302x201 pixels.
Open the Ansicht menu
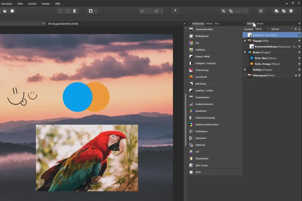32,4
